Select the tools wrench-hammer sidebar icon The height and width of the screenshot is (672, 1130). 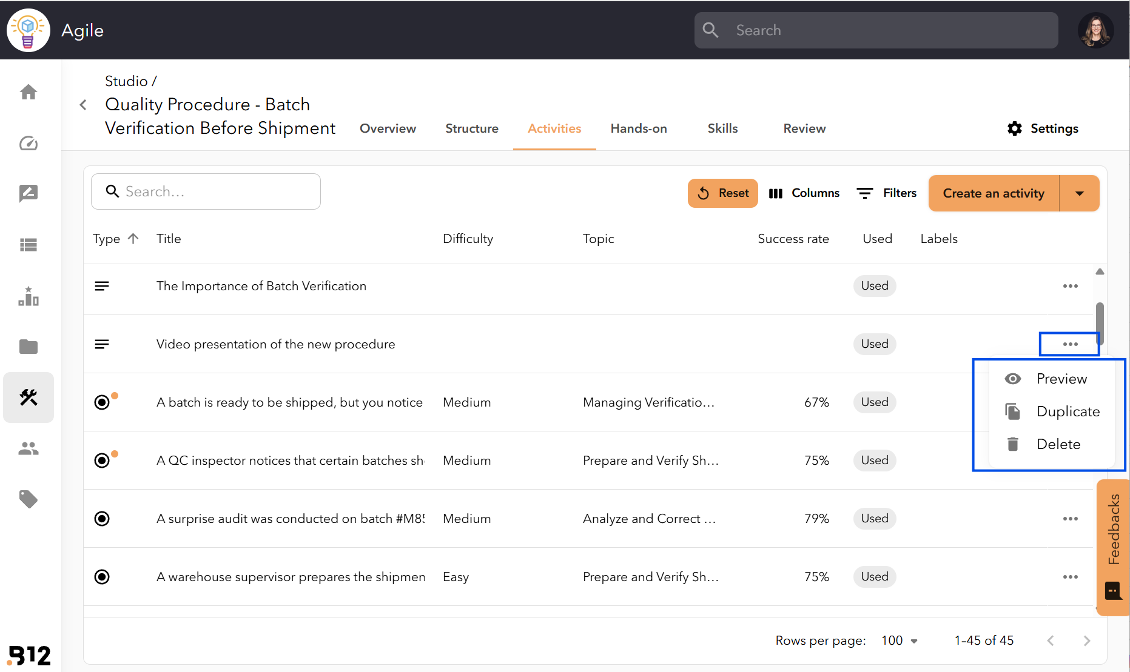tap(29, 398)
